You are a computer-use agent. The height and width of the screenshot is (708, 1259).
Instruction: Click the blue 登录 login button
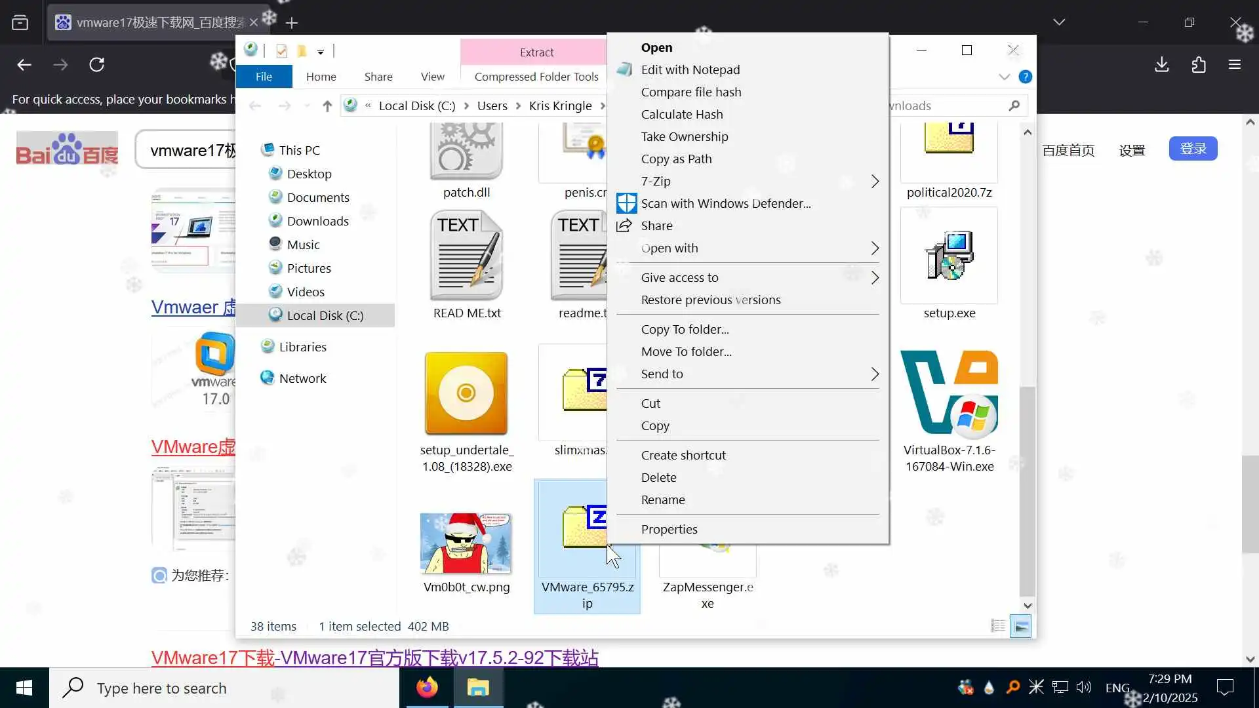click(x=1193, y=149)
